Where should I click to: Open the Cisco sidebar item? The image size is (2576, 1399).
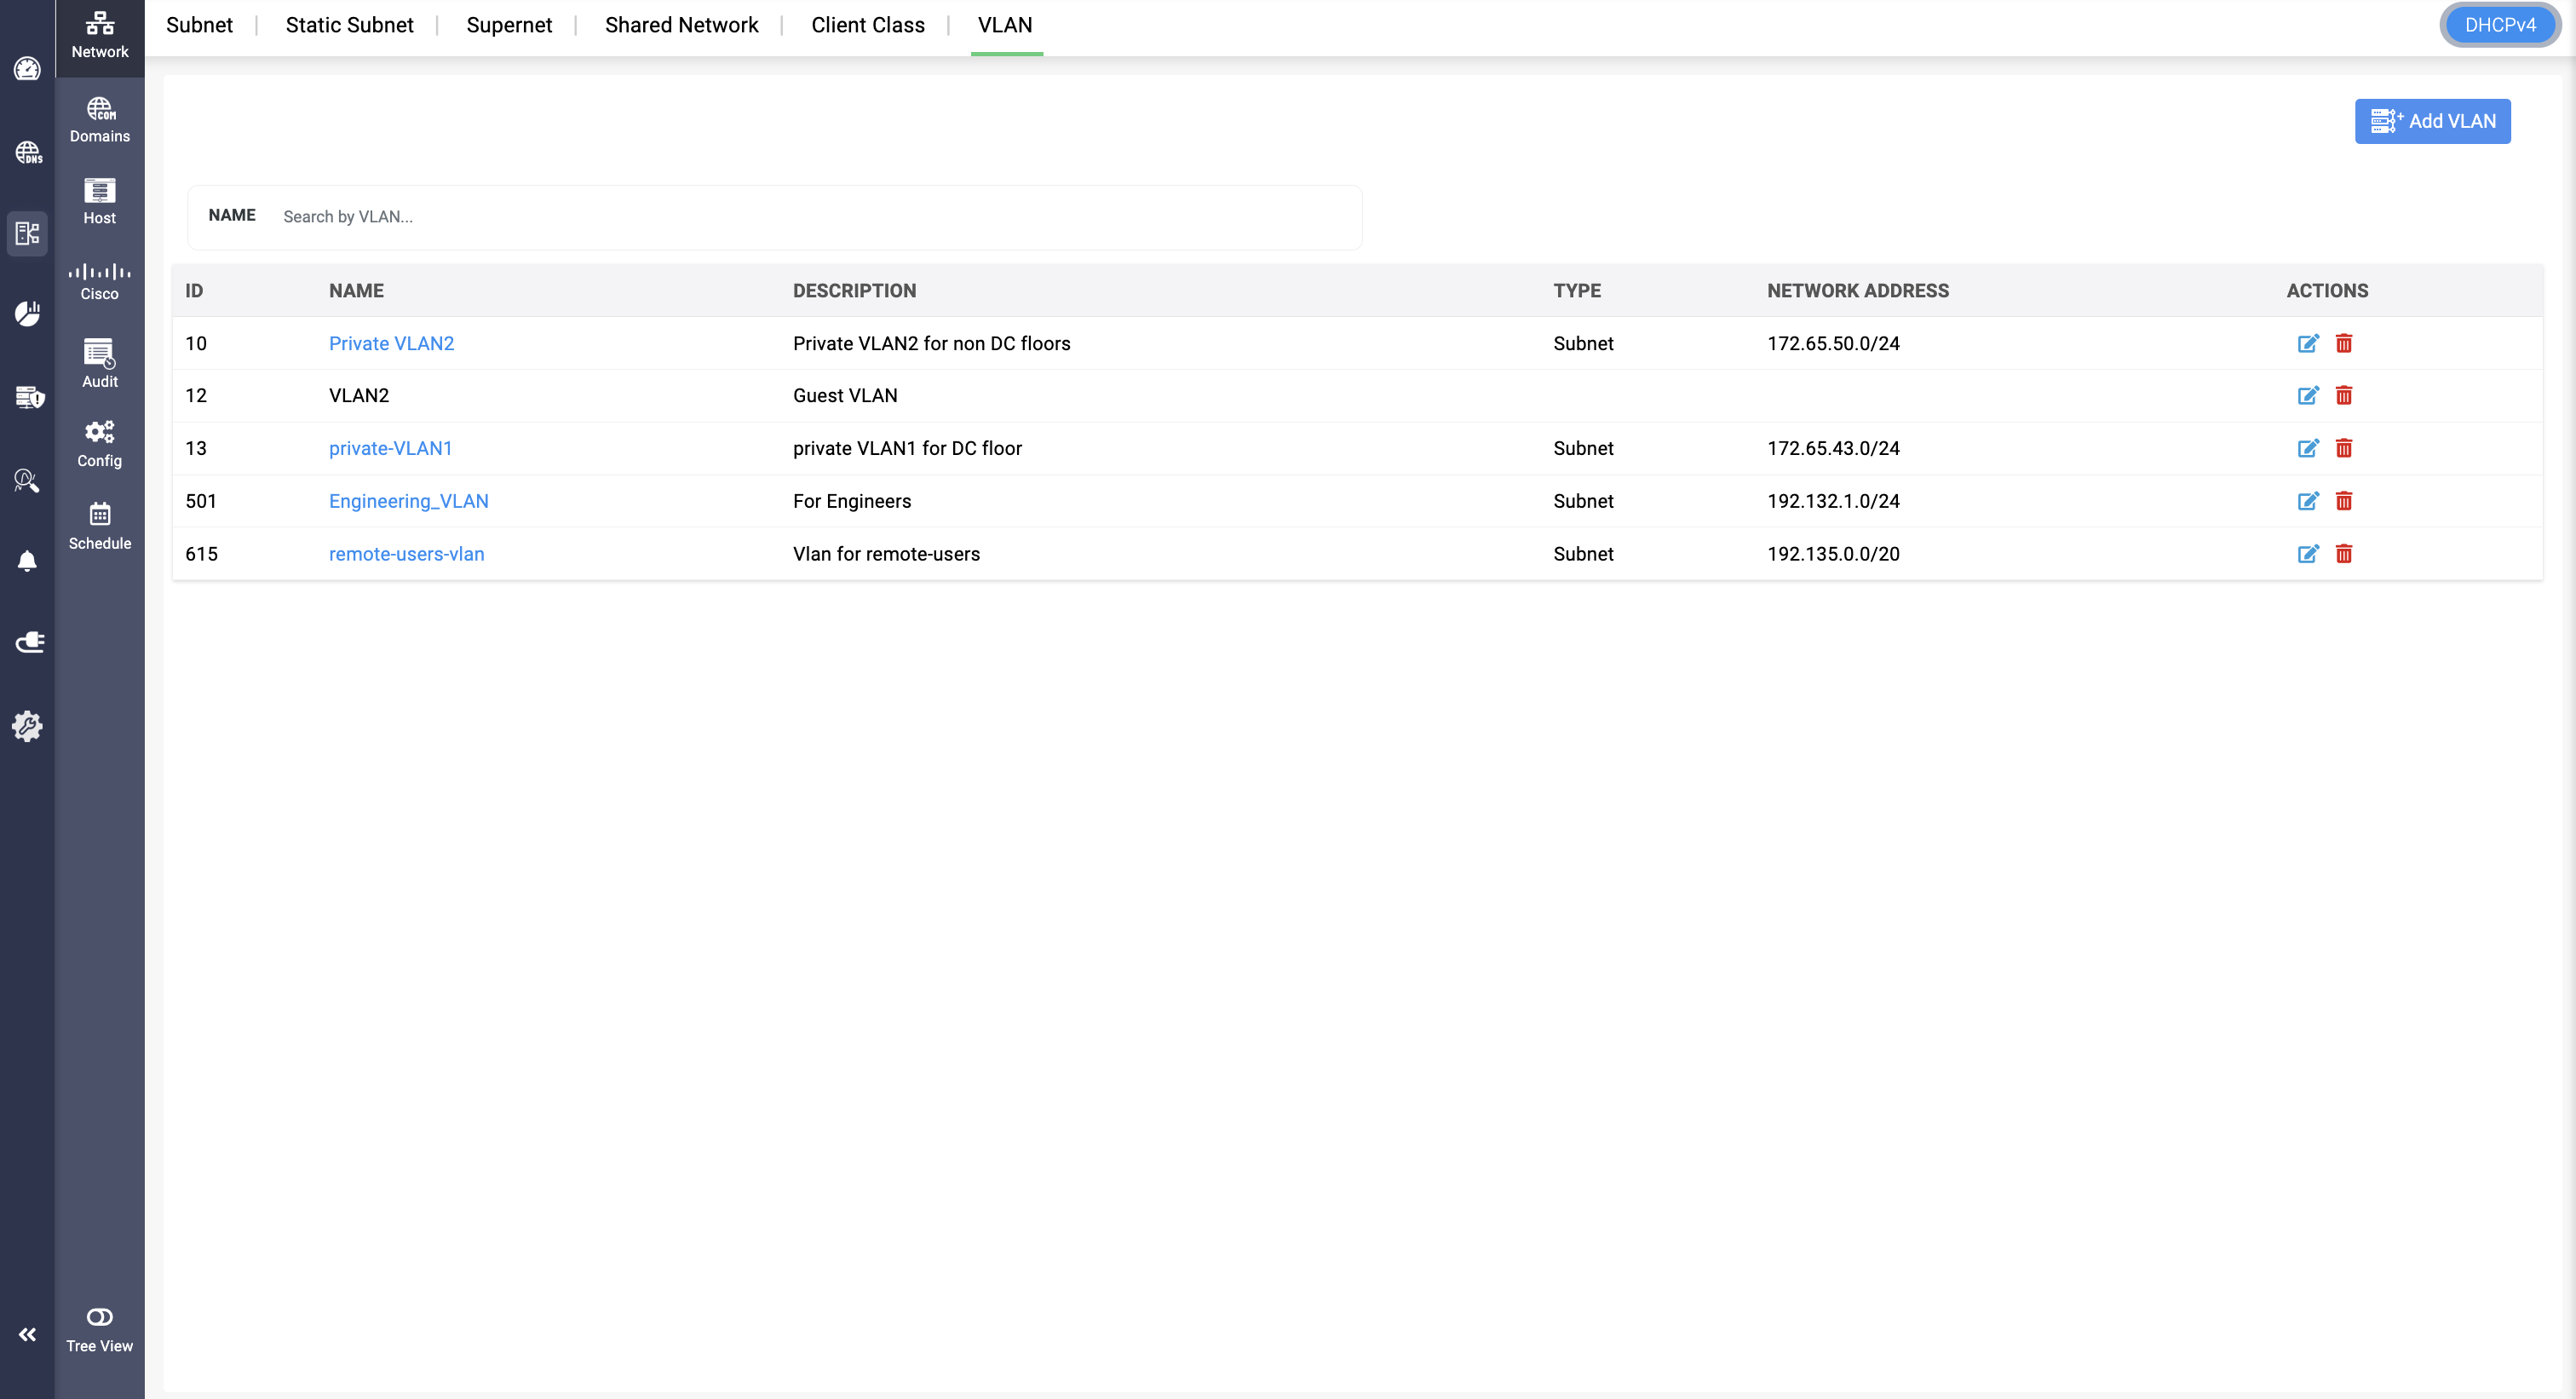tap(99, 281)
